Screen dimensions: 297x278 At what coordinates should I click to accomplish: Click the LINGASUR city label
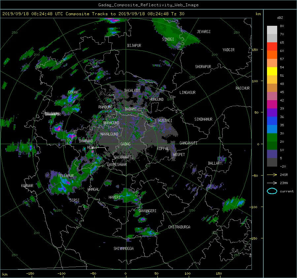pyautogui.click(x=187, y=93)
